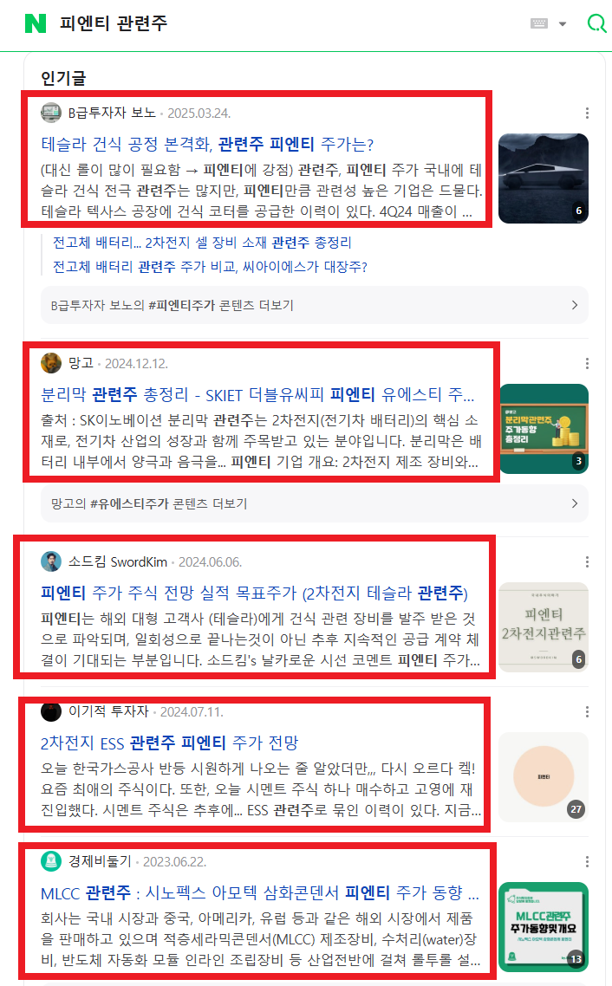
Task: Click the magnifier search icon
Action: pyautogui.click(x=596, y=23)
